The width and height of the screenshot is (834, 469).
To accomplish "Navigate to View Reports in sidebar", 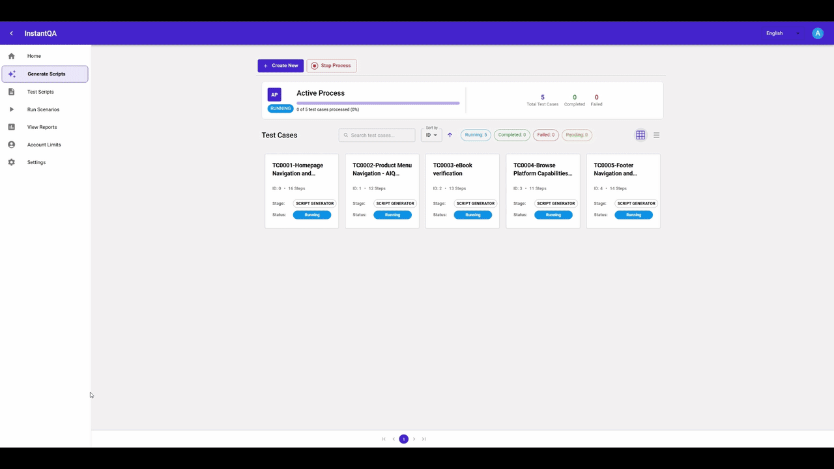I will (42, 127).
